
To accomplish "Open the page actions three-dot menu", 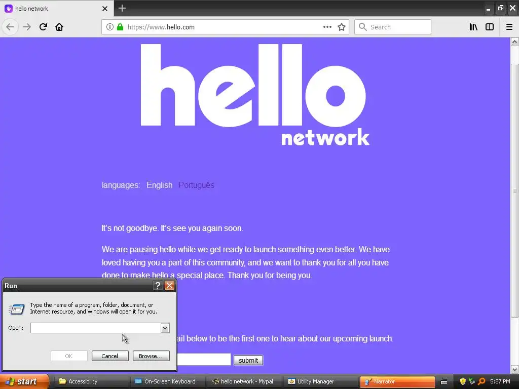I will point(327,27).
